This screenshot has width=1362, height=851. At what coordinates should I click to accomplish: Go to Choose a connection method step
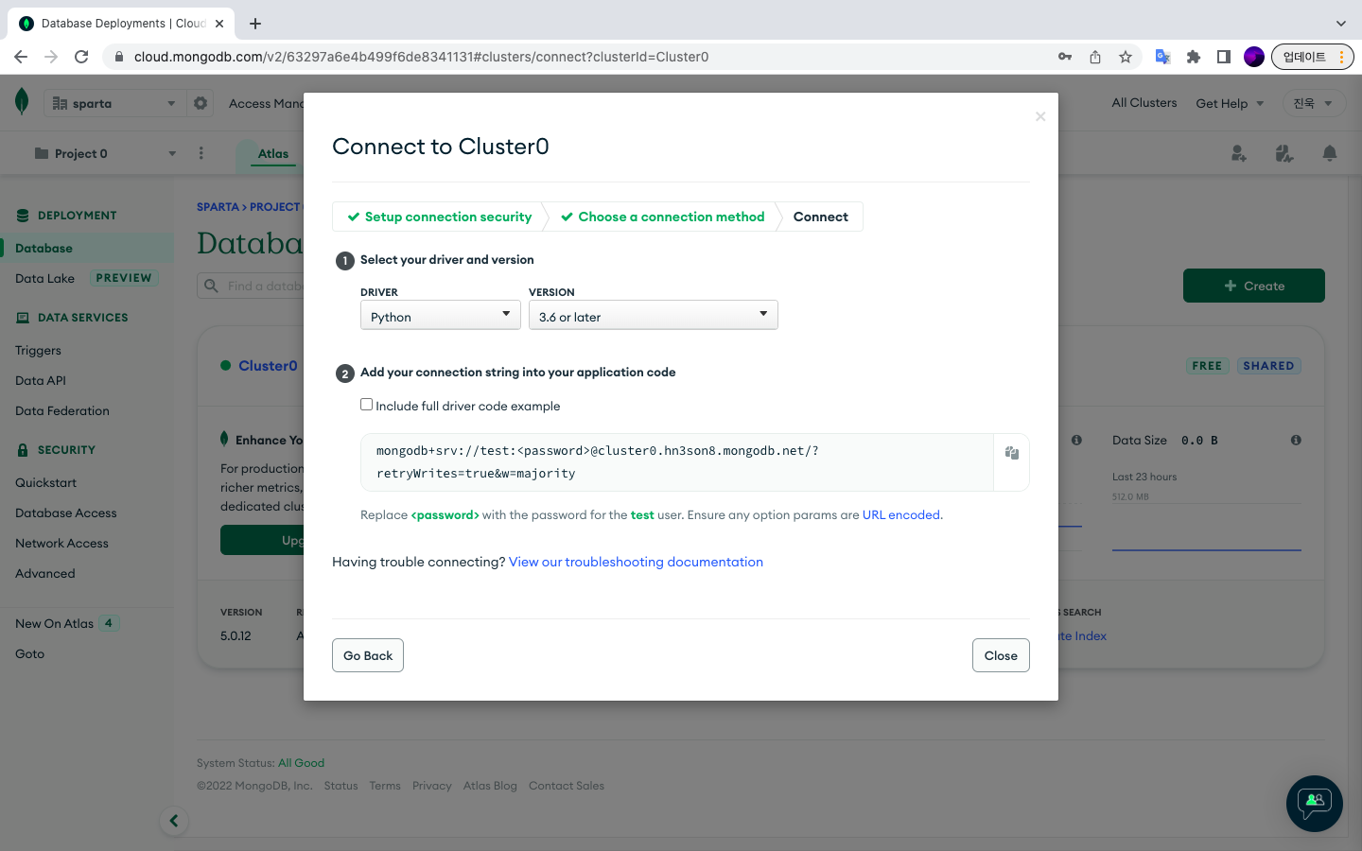[663, 217]
